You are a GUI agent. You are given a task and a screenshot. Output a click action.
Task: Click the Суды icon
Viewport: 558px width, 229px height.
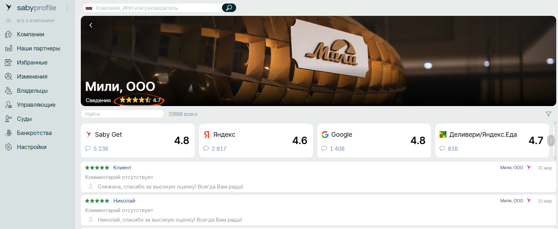tap(8, 119)
